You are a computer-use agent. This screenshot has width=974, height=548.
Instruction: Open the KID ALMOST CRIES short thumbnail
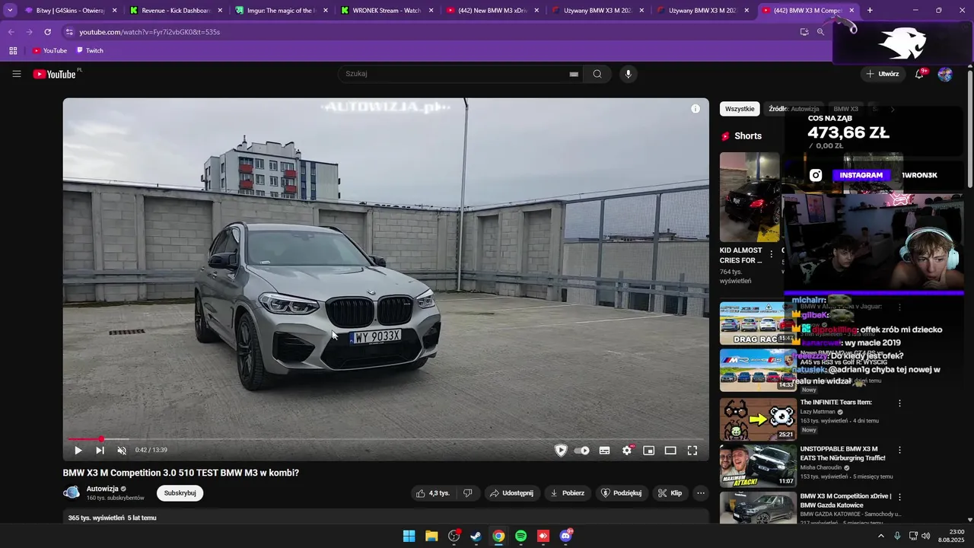coord(750,197)
